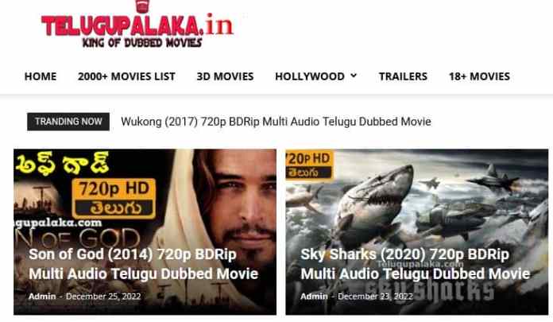Click the Telugupalaka.in site logo
Viewport: 553px width, 322px height.
click(x=137, y=25)
